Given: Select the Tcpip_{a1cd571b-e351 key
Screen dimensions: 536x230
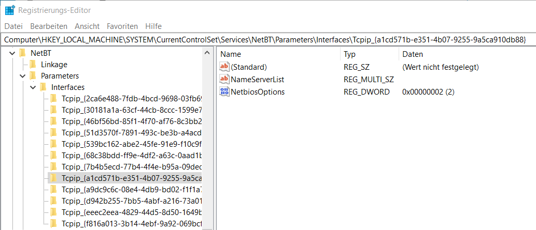Looking at the screenshot, I should [x=132, y=178].
